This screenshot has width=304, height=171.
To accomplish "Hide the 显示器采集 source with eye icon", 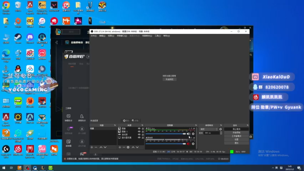I will 139,138.
